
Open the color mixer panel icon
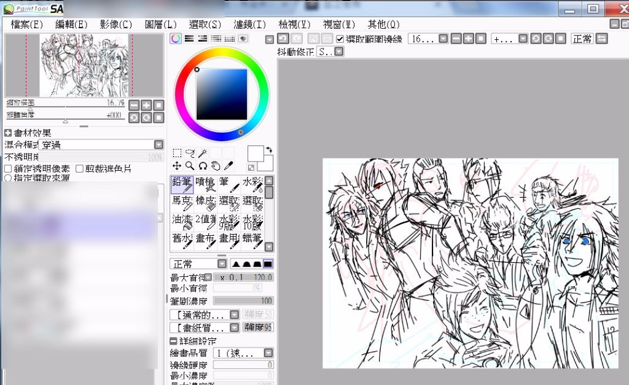[x=216, y=39]
